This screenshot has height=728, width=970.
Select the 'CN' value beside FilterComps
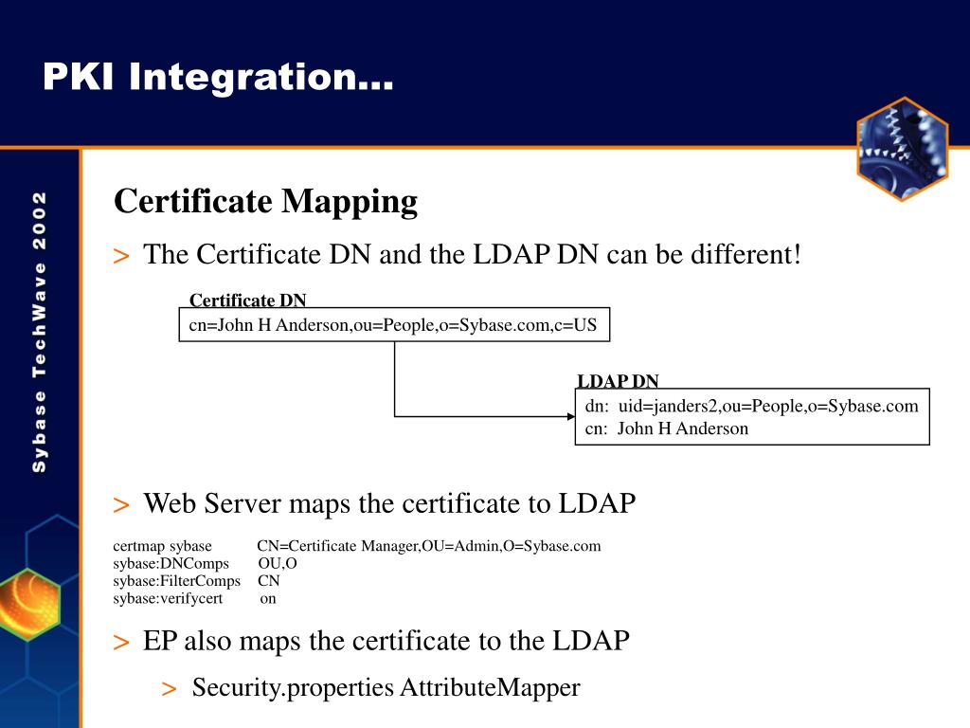point(268,581)
